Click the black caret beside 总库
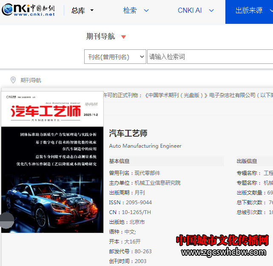This screenshot has width=273, height=266. pyautogui.click(x=92, y=11)
